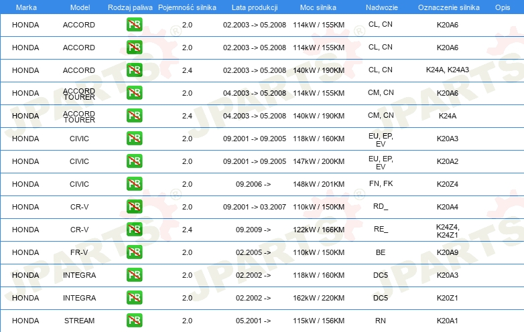Image resolution: width=524 pixels, height=332 pixels.
Task: Click body code 'RD_'
Action: click(381, 206)
